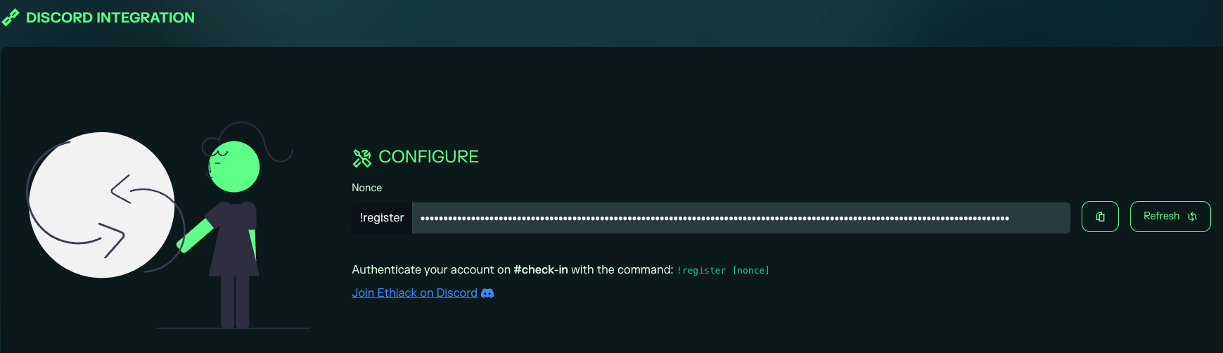Click the Authenticate your account instruction text
Viewport: 1223px width, 353px height.
click(430, 270)
